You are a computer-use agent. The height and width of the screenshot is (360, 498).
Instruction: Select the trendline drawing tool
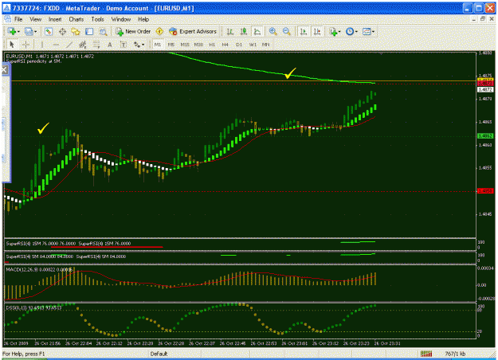coord(69,45)
